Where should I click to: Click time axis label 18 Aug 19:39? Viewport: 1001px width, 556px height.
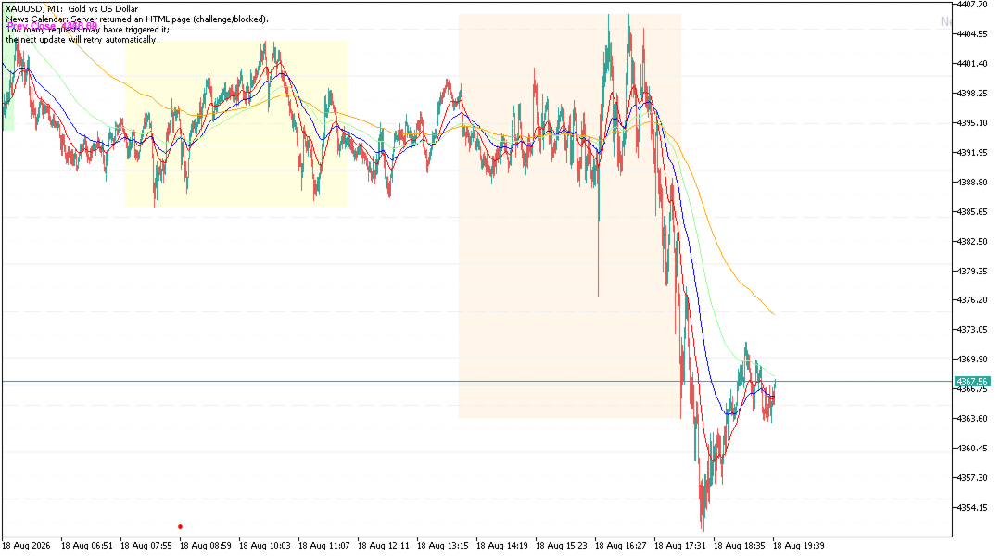coord(799,546)
